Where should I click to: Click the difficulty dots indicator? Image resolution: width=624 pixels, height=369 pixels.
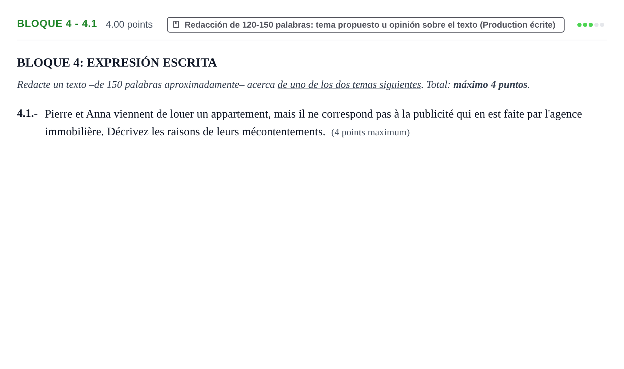click(x=590, y=25)
